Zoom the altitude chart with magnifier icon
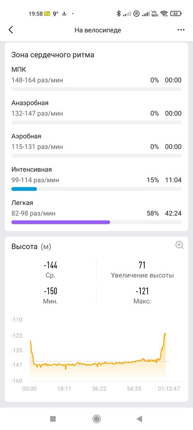This screenshot has height=430, width=193. 179,245
